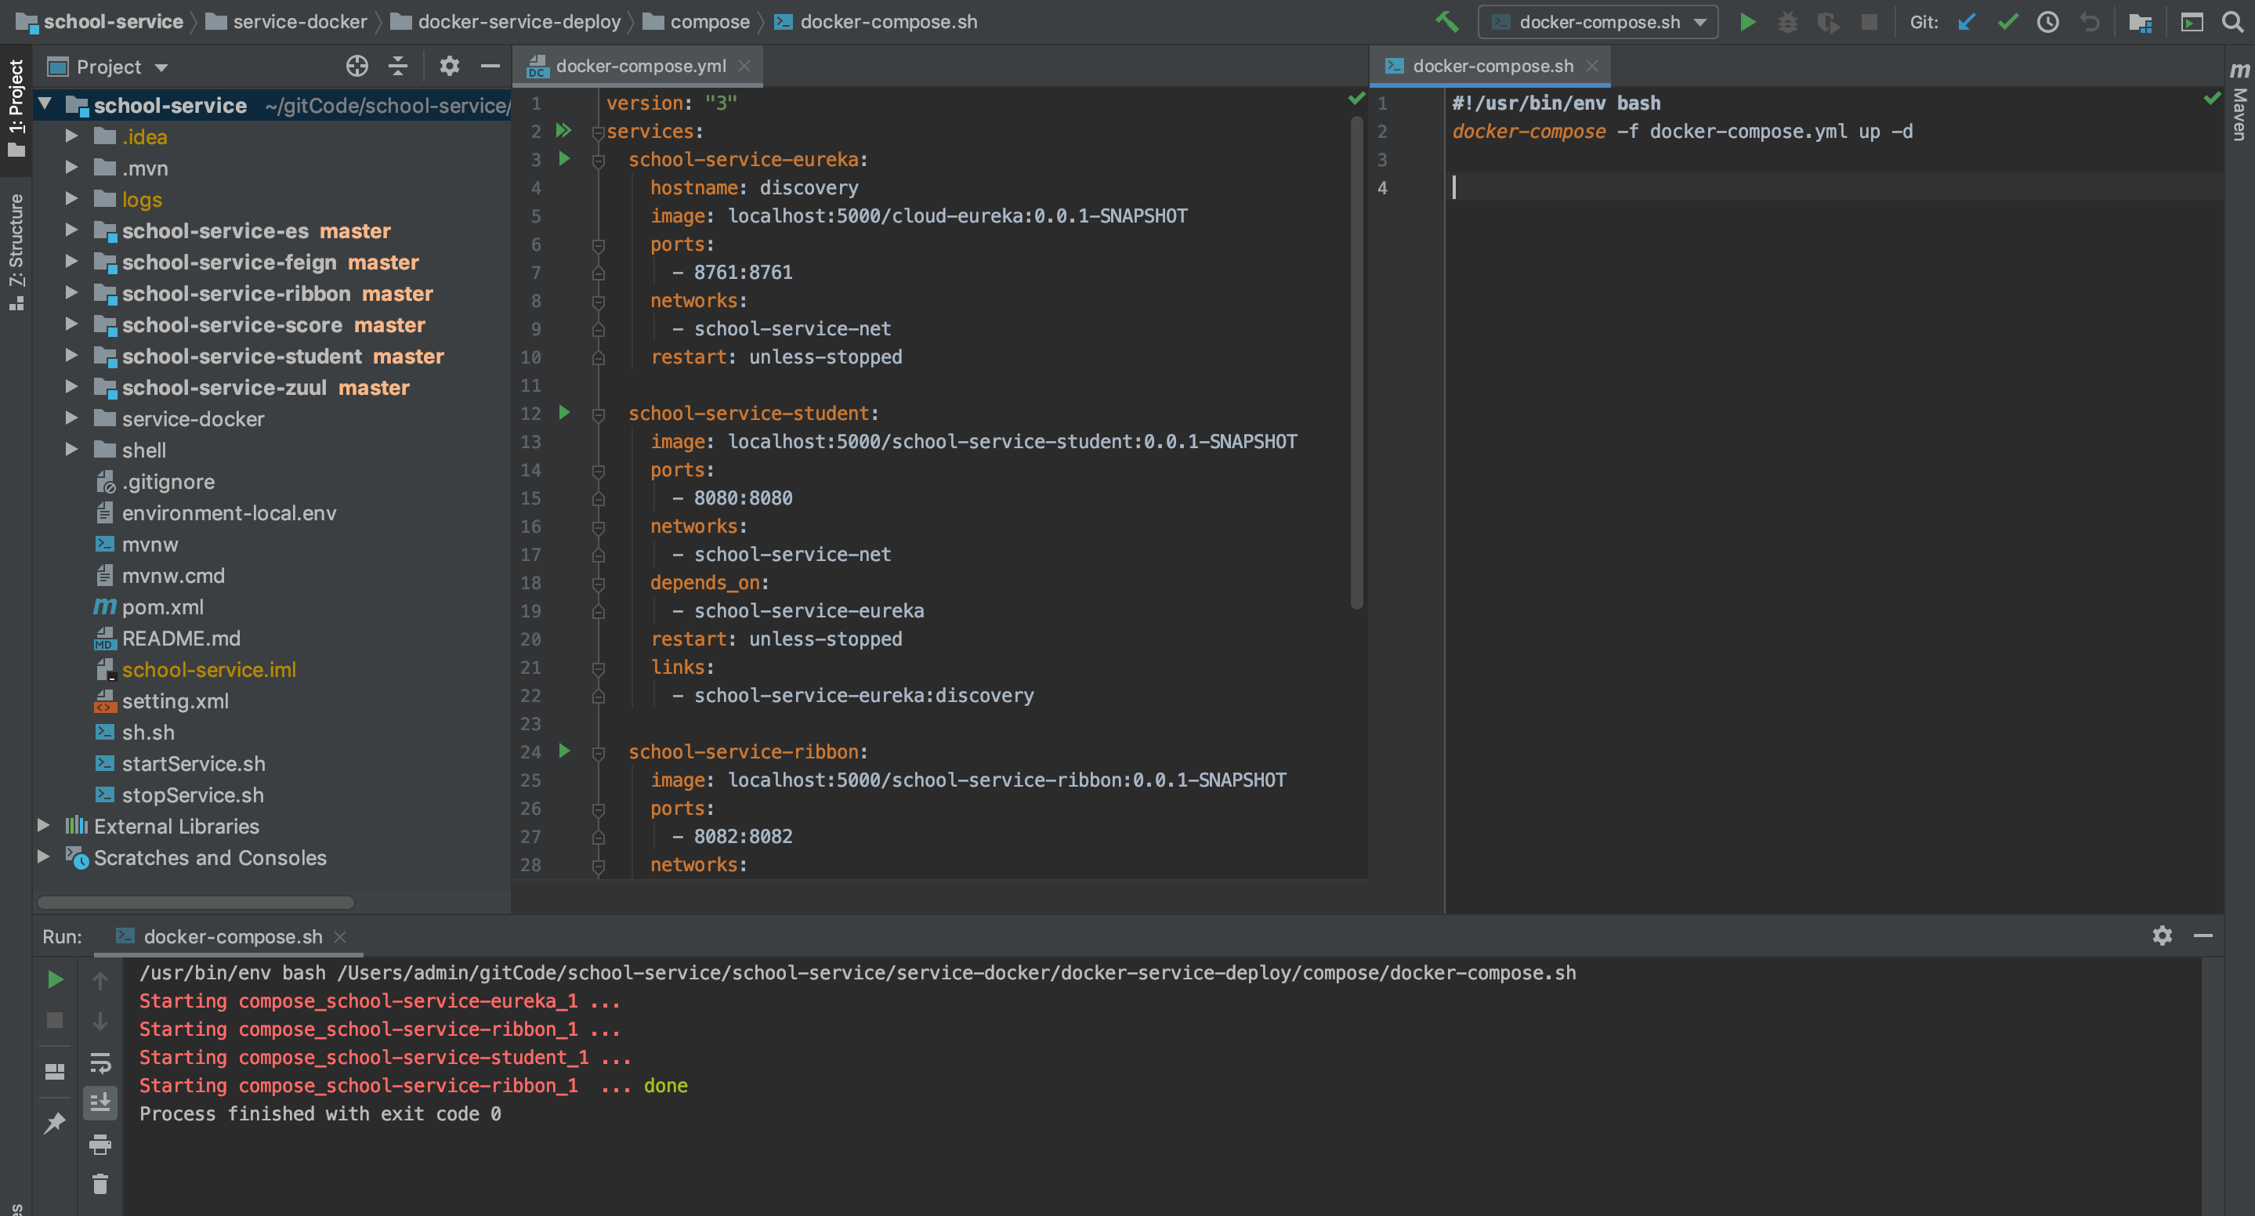This screenshot has width=2255, height=1216.
Task: Open run configuration dropdown docker-compose.sh
Action: (x=1598, y=22)
